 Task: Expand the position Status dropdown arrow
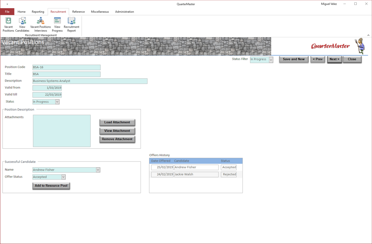point(57,102)
